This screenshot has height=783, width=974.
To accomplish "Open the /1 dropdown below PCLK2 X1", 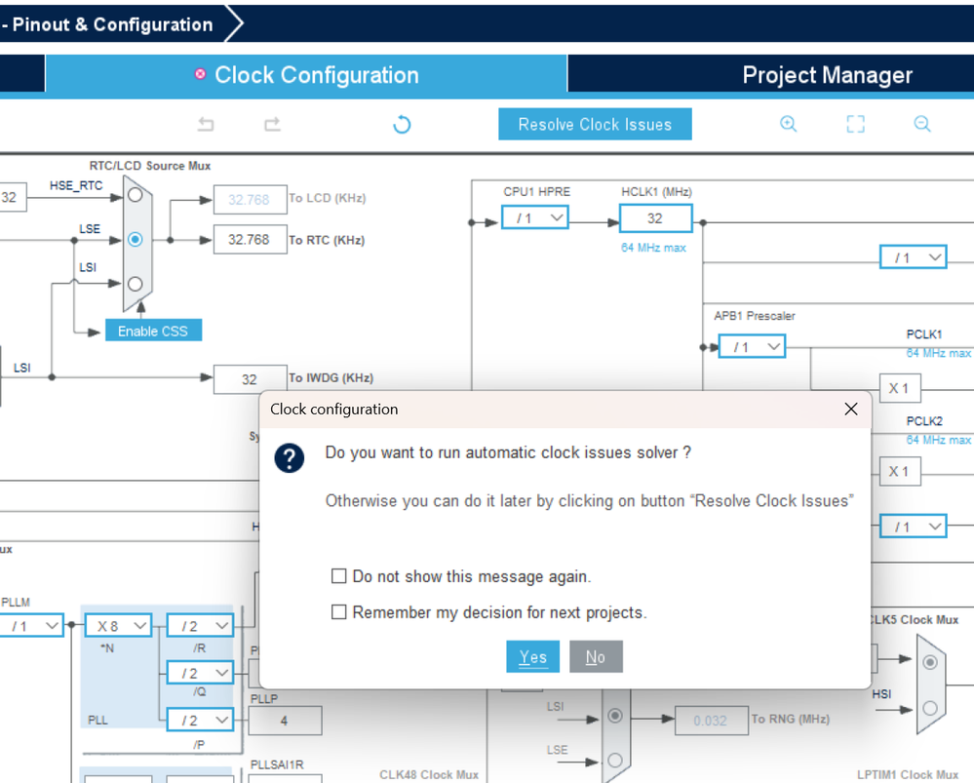I will (x=914, y=527).
